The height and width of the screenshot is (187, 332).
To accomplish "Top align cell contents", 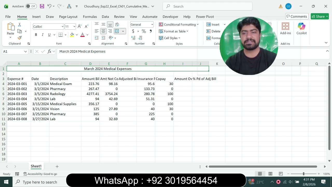I will (96, 24).
